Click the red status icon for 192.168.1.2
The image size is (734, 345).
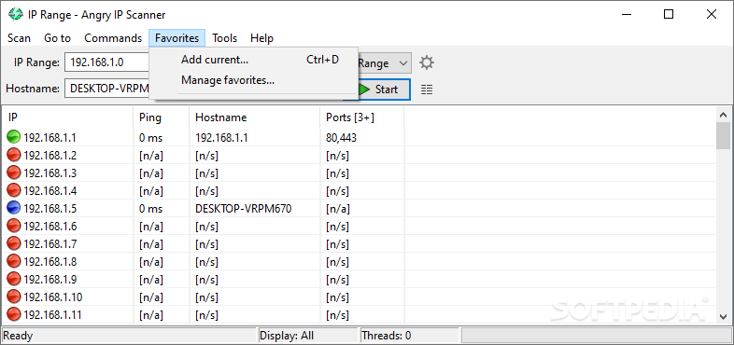pyautogui.click(x=14, y=155)
